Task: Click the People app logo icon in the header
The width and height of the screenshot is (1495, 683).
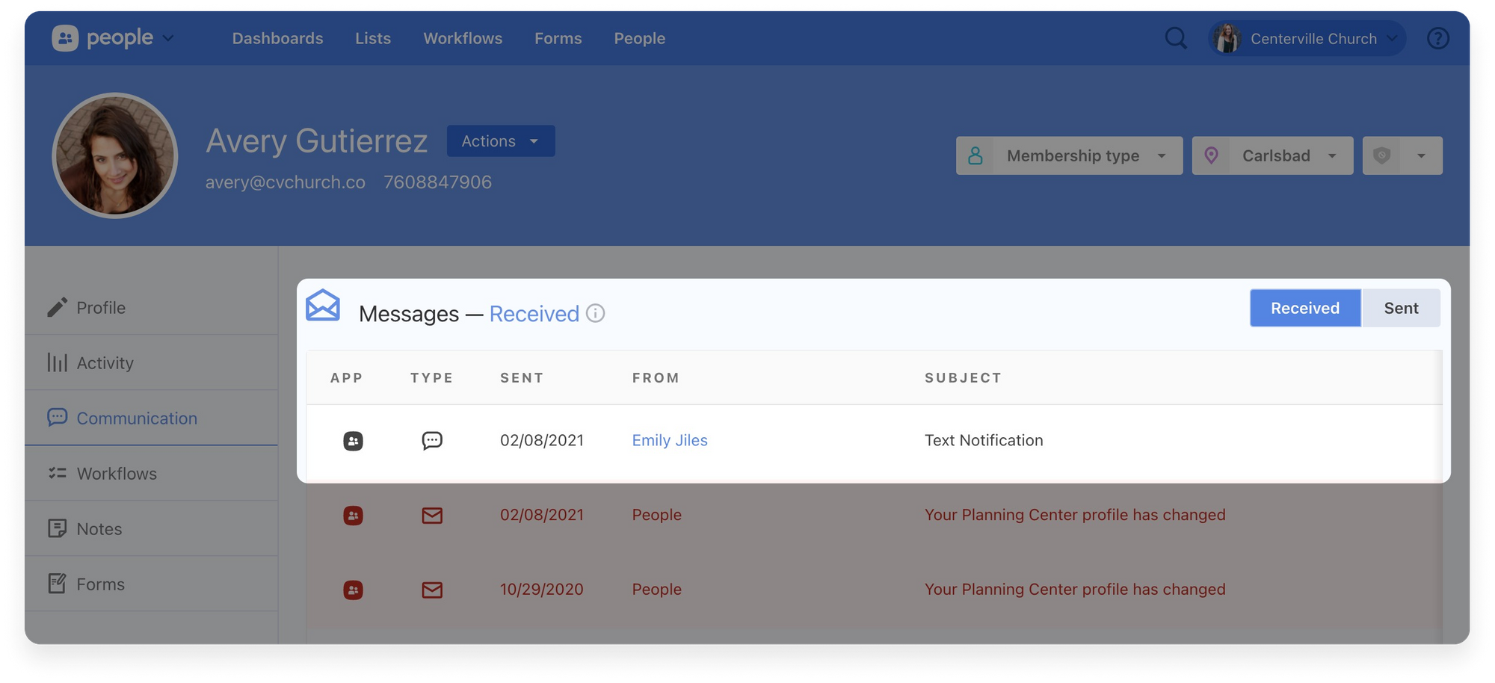Action: click(65, 38)
